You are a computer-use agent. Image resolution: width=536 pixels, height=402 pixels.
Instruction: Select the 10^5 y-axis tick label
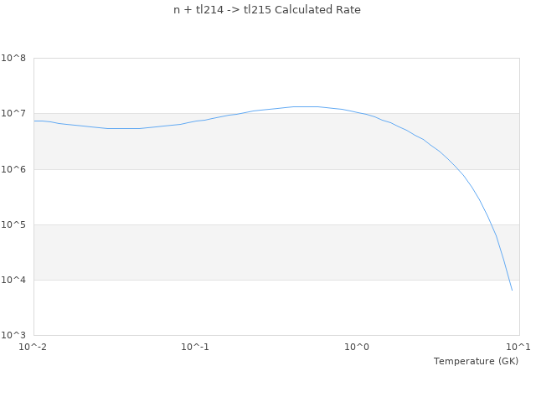pyautogui.click(x=14, y=224)
